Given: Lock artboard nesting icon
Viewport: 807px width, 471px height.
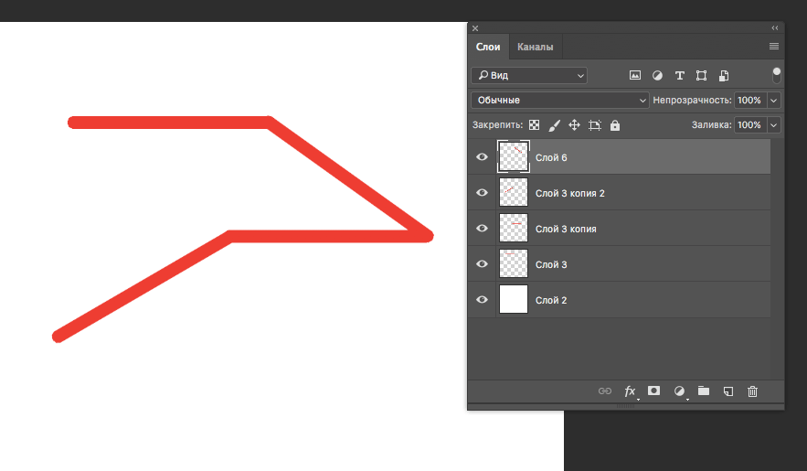Looking at the screenshot, I should [594, 125].
